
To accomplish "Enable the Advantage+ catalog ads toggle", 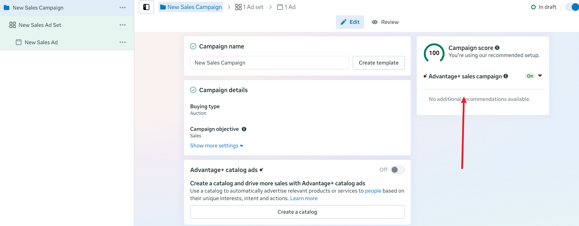I will [x=397, y=170].
